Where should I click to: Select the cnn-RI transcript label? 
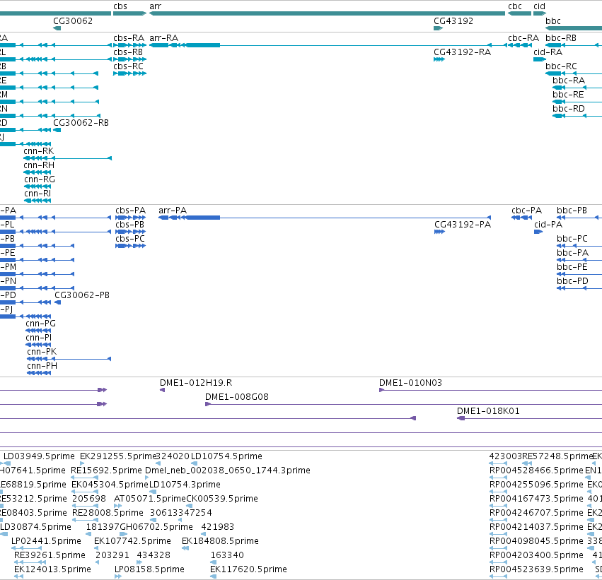(37, 194)
